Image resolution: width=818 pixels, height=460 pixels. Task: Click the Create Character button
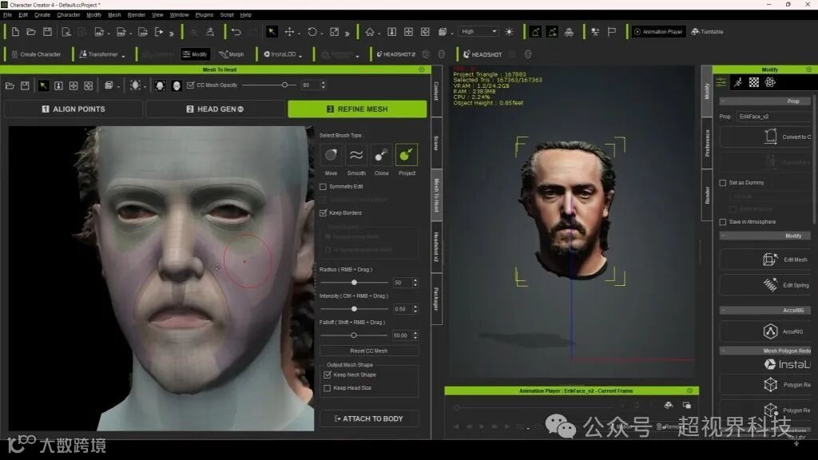click(36, 54)
